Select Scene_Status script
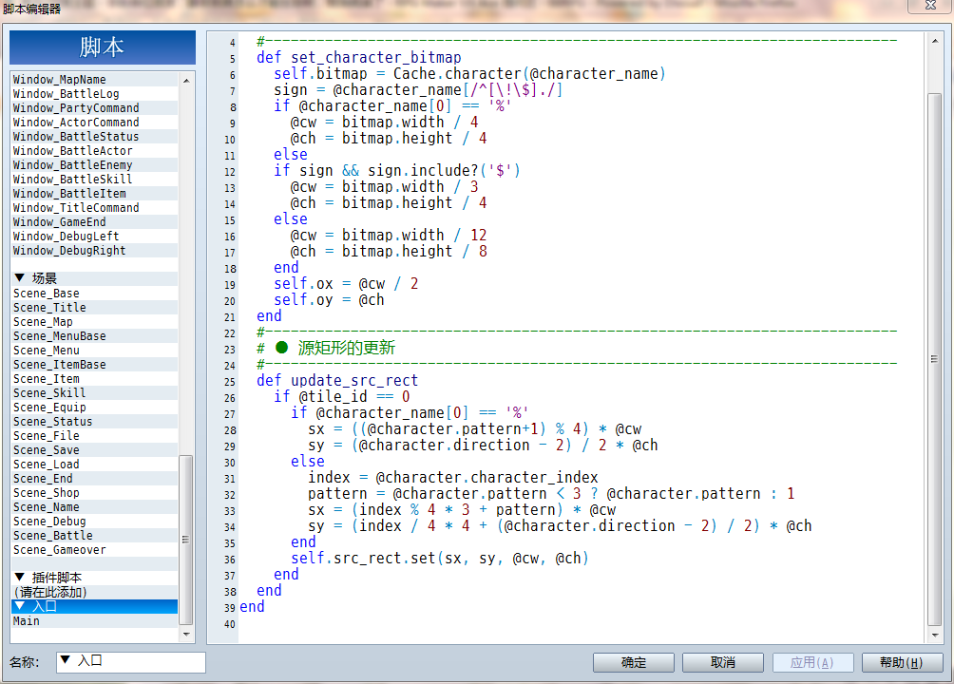The width and height of the screenshot is (954, 684). coord(95,422)
